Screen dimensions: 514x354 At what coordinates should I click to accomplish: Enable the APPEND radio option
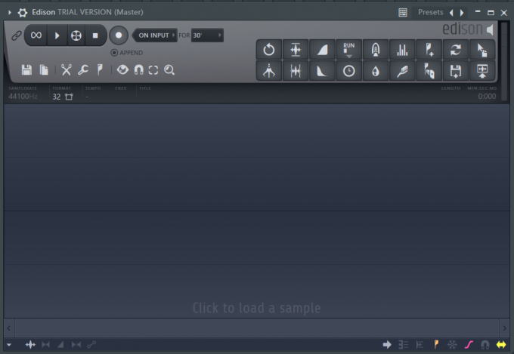point(127,53)
